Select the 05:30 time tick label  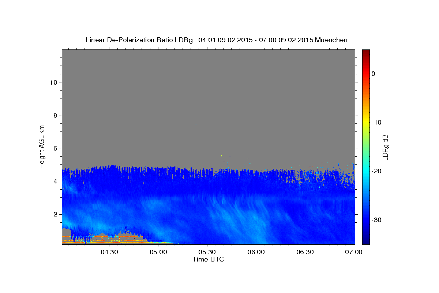click(x=207, y=252)
